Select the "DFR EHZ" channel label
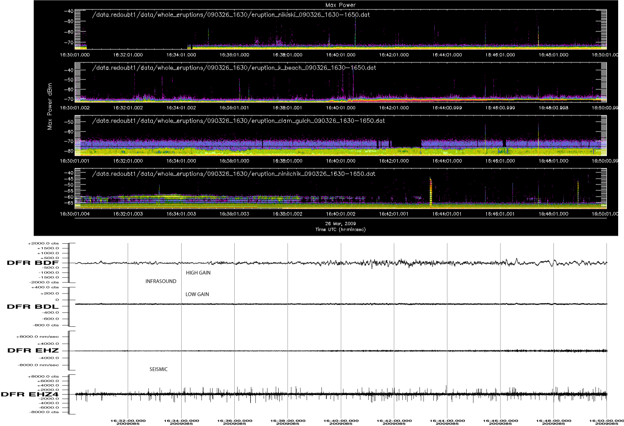 pyautogui.click(x=33, y=351)
